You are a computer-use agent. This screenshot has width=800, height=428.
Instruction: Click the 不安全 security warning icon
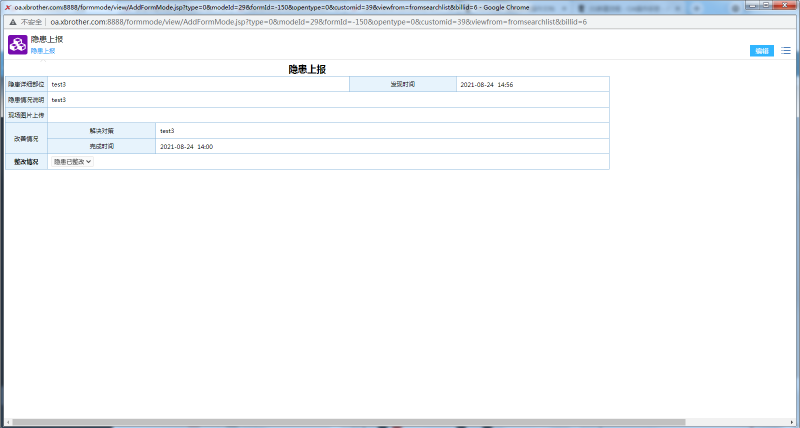coord(13,22)
